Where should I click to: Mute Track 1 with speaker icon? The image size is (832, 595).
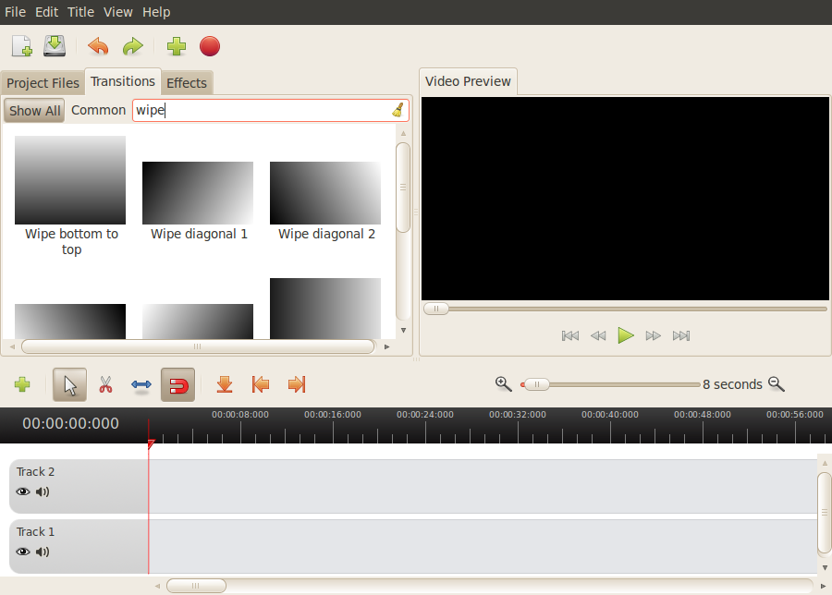[x=43, y=552]
